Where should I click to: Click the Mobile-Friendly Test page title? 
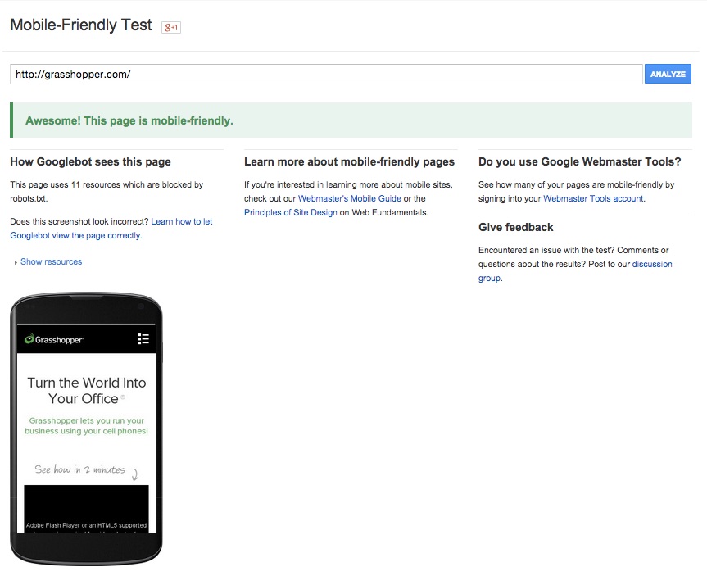coord(81,25)
